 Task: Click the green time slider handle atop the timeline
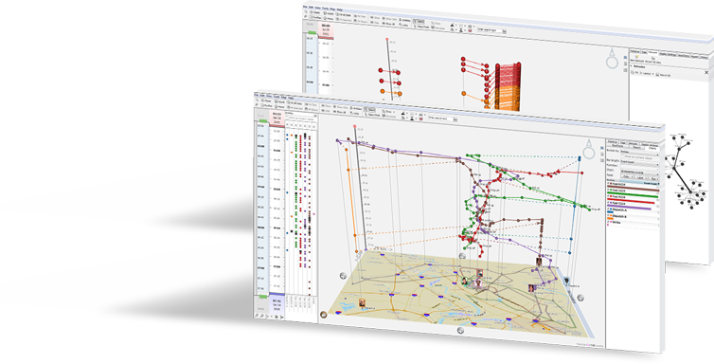[x=262, y=120]
